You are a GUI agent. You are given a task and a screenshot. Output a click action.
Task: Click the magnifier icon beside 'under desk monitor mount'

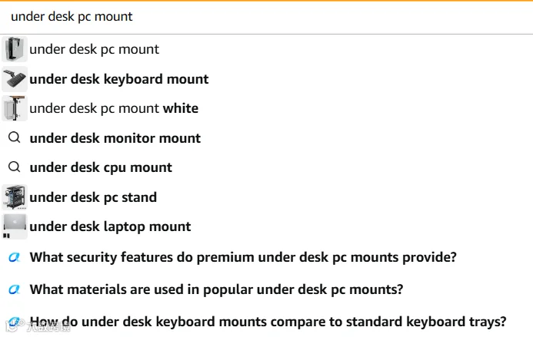click(x=15, y=137)
